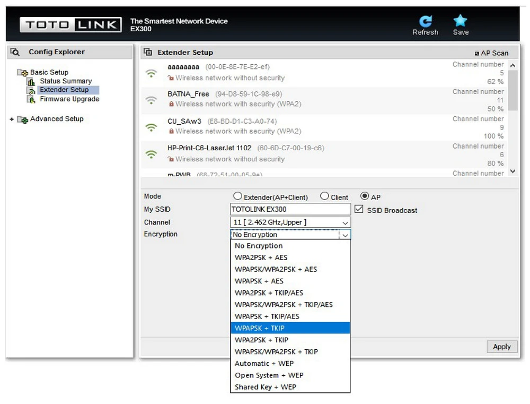Image resolution: width=530 pixels, height=404 pixels.
Task: Select the Extender(AP+Client) mode radio button
Action: (x=237, y=196)
